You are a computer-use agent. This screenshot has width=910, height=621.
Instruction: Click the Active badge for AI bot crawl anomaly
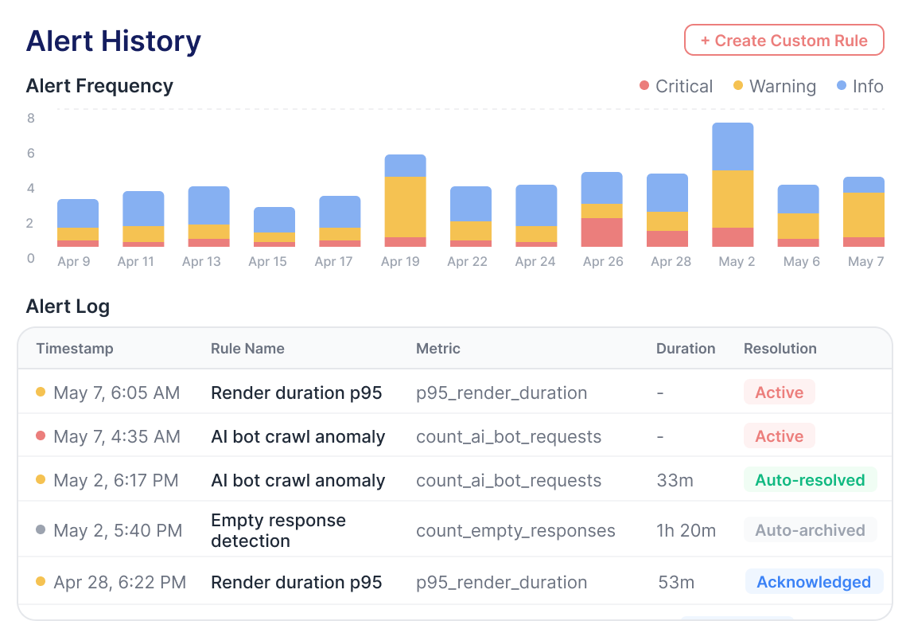pyautogui.click(x=780, y=435)
